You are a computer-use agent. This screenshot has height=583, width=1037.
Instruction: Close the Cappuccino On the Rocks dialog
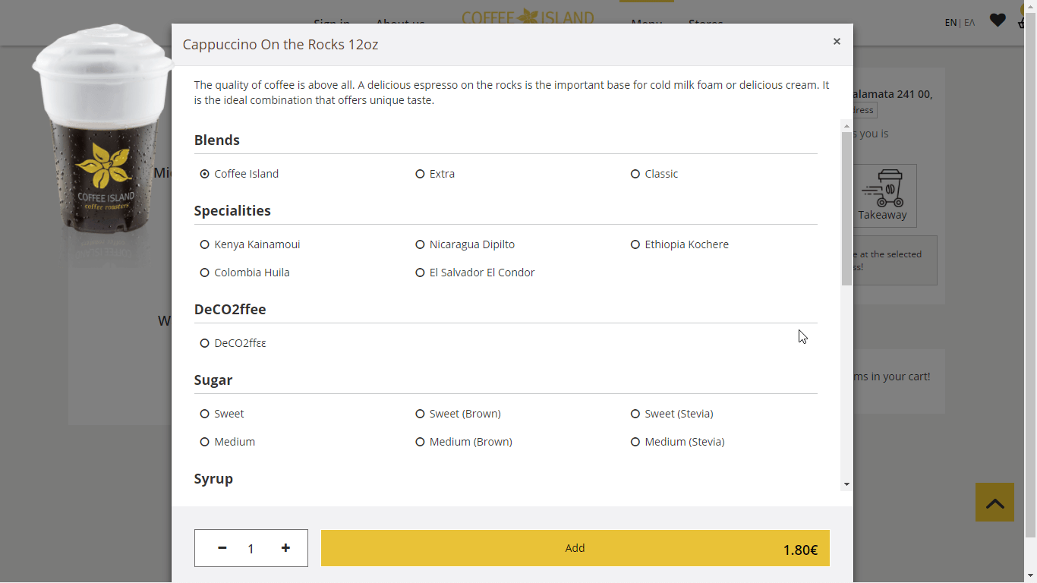pos(837,42)
